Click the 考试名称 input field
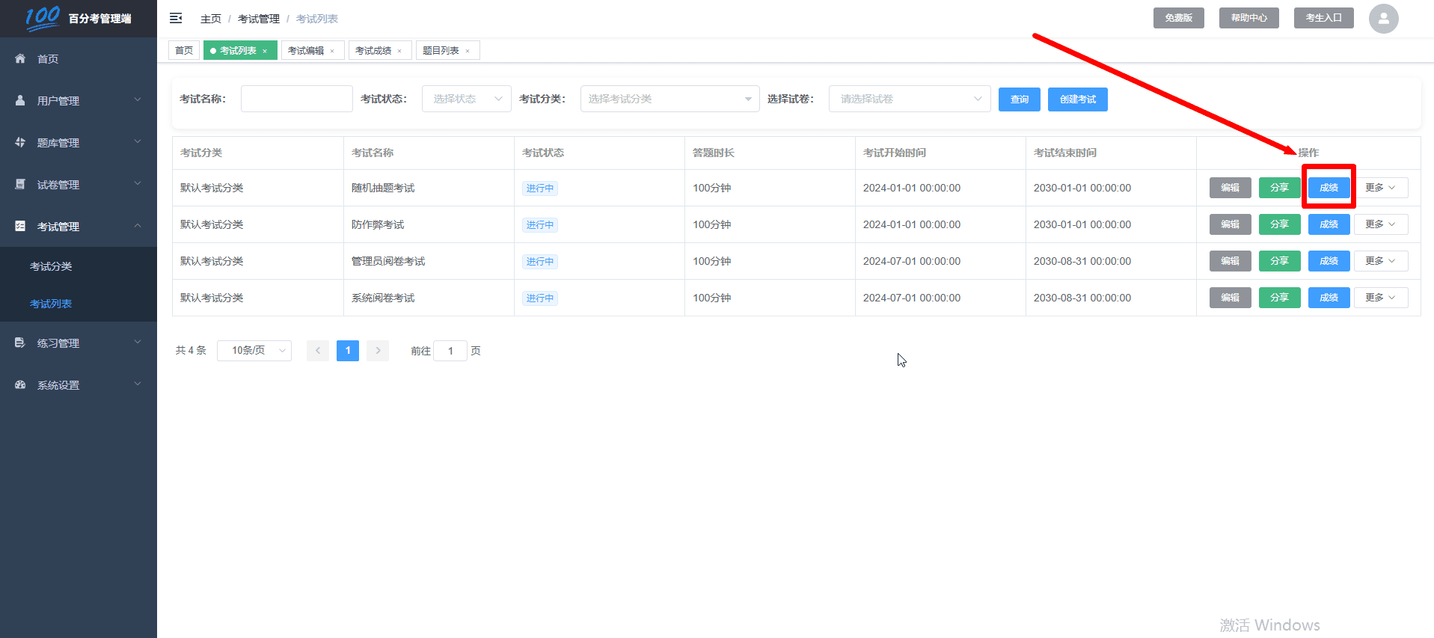The width and height of the screenshot is (1434, 638). click(296, 99)
